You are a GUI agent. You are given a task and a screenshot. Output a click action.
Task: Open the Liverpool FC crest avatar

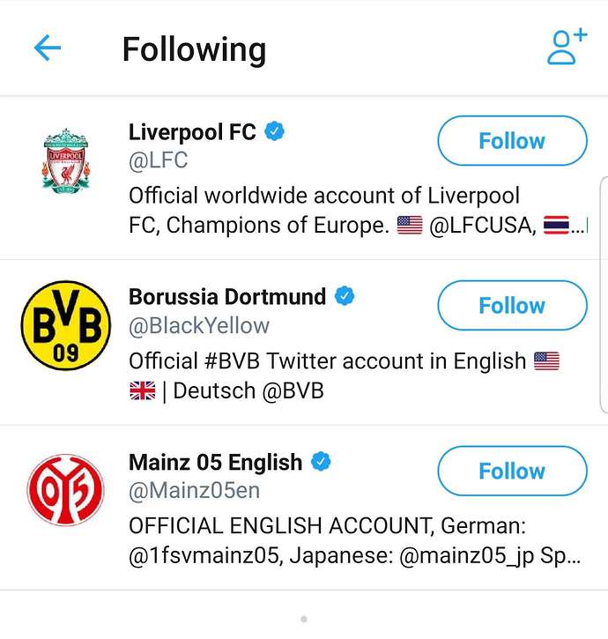[65, 160]
